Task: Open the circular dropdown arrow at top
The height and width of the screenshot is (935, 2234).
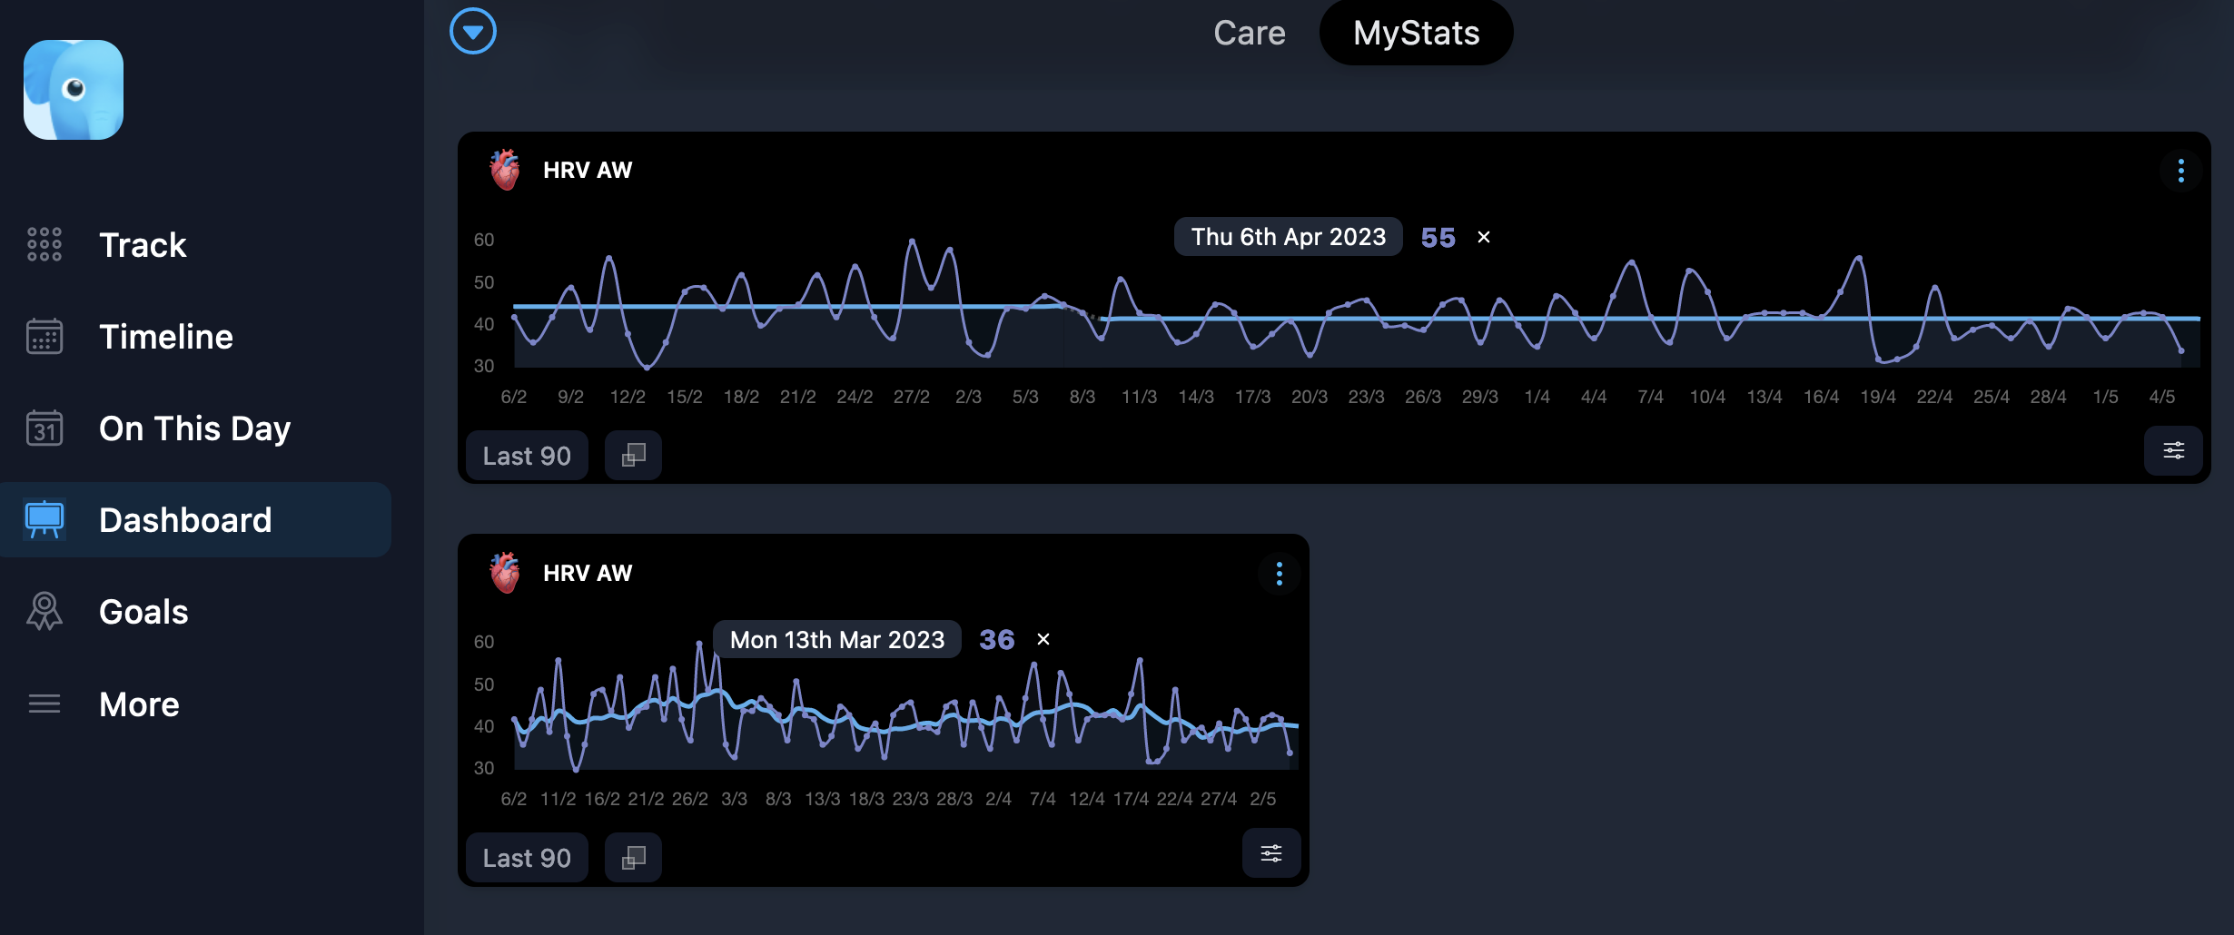Action: pos(472,32)
